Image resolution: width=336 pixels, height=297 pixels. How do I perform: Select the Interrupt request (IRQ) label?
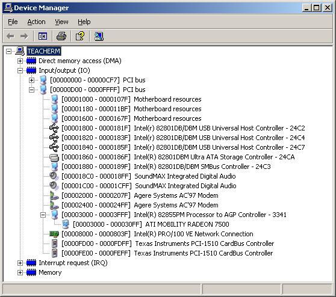point(73,263)
